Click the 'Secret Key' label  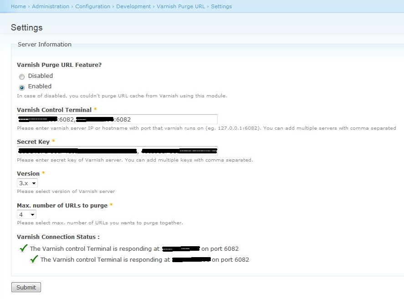click(x=33, y=142)
